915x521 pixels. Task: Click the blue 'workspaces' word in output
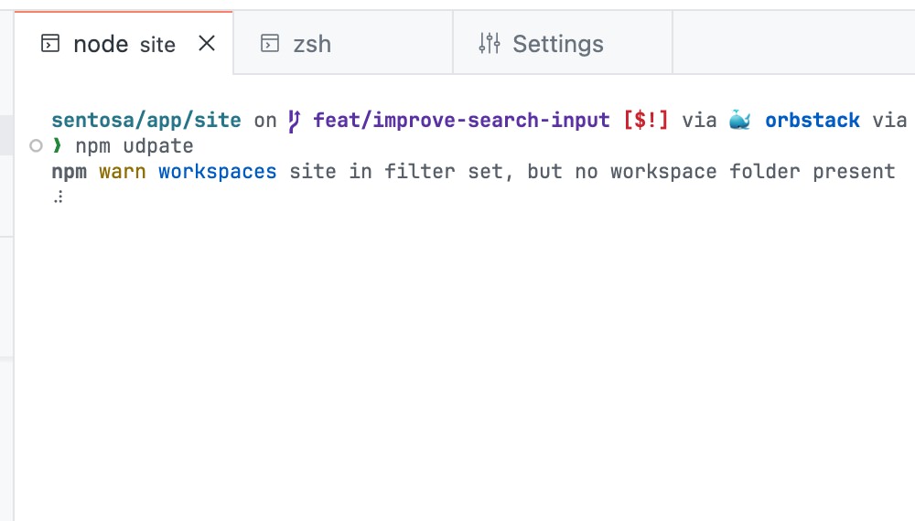217,171
